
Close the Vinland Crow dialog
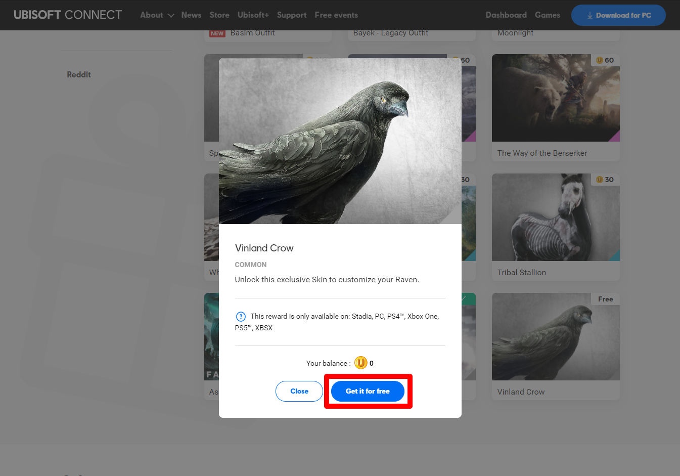pos(299,391)
